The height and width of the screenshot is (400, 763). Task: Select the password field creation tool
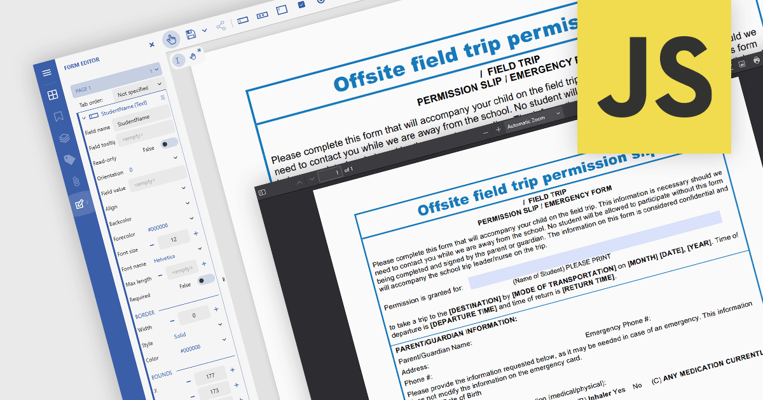(x=263, y=16)
